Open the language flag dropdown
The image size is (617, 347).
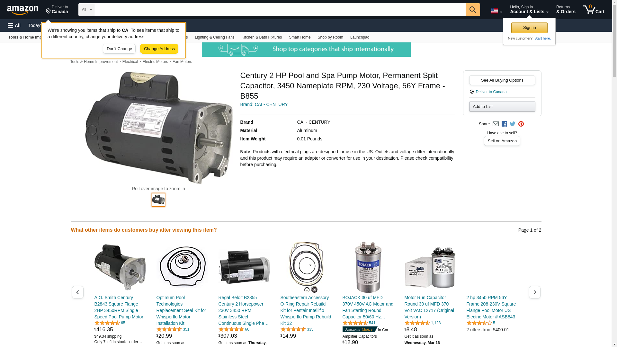pos(496,11)
